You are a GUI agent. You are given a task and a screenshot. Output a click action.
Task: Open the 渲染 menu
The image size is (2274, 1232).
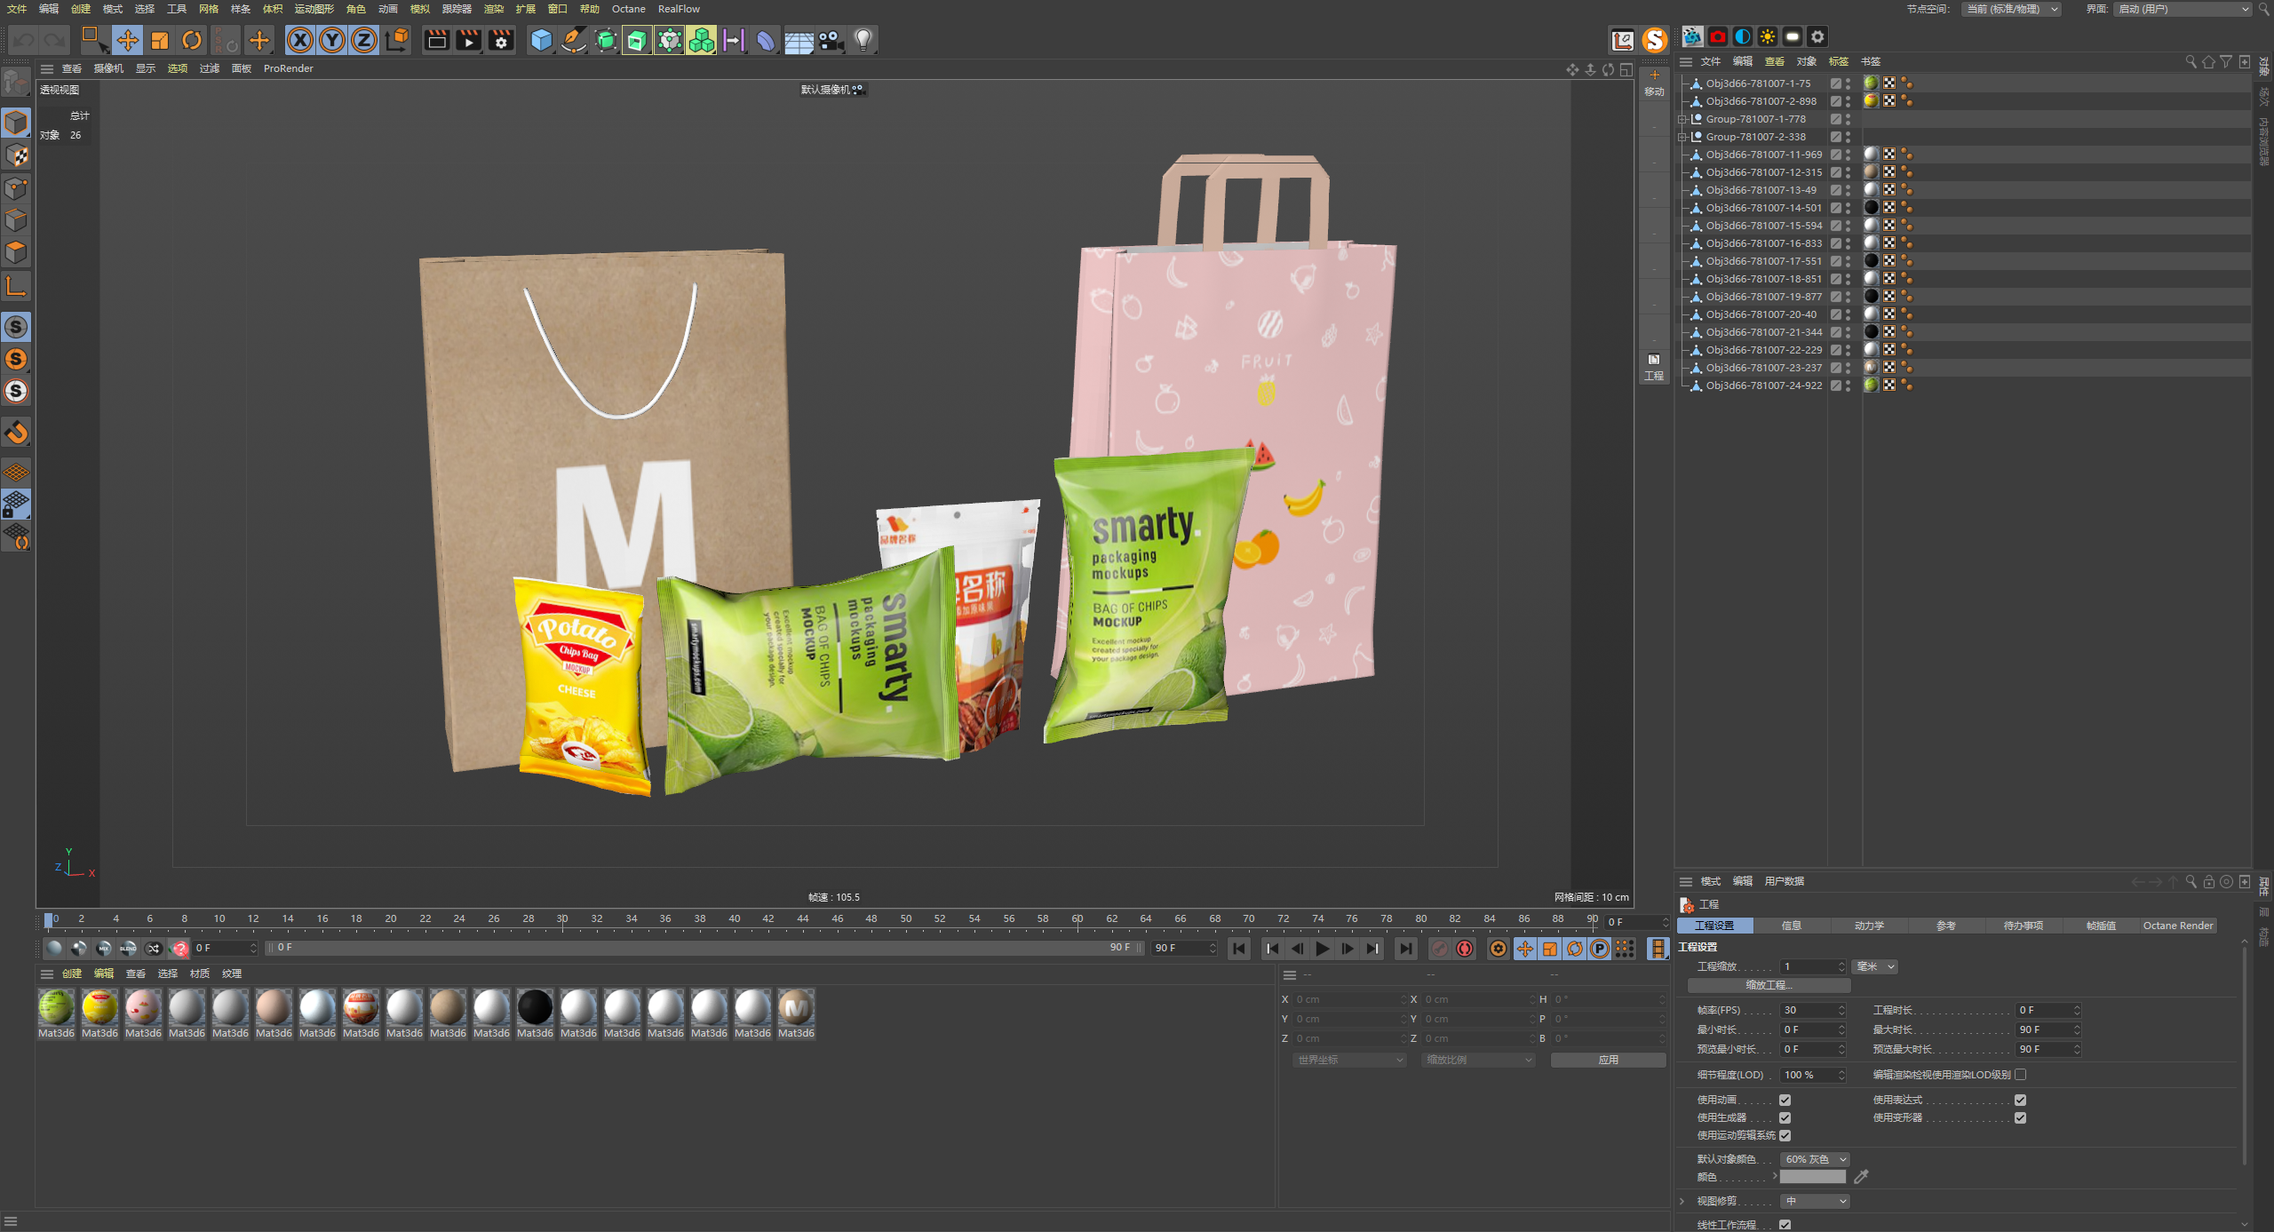494,9
